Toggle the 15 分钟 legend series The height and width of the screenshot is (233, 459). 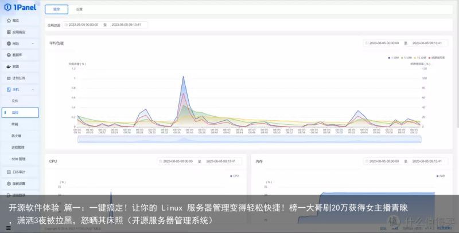[x=420, y=58]
